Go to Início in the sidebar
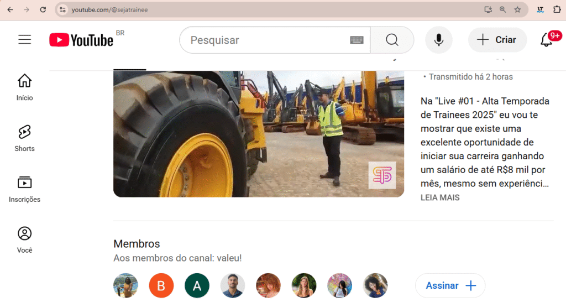Viewport: 566px width, 302px height. (x=24, y=87)
